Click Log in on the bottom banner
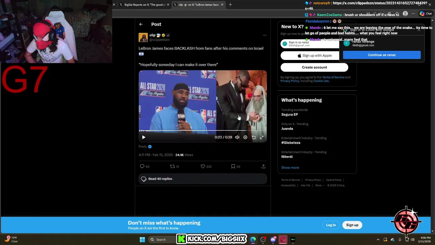The image size is (435, 245). pyautogui.click(x=331, y=225)
